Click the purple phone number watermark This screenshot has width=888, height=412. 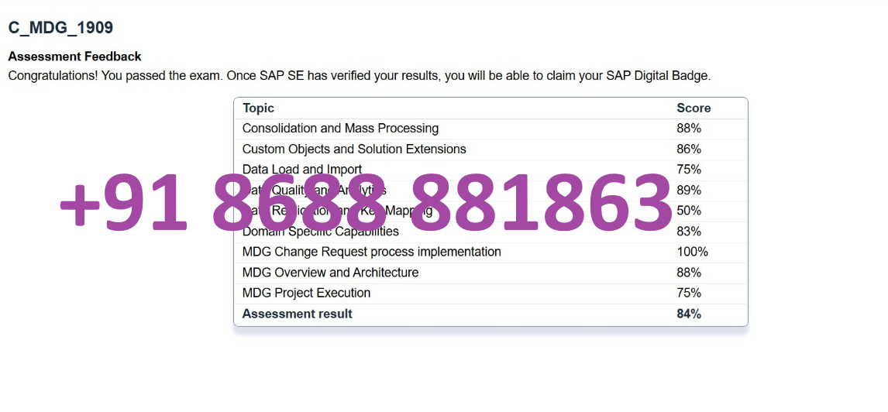pos(366,203)
